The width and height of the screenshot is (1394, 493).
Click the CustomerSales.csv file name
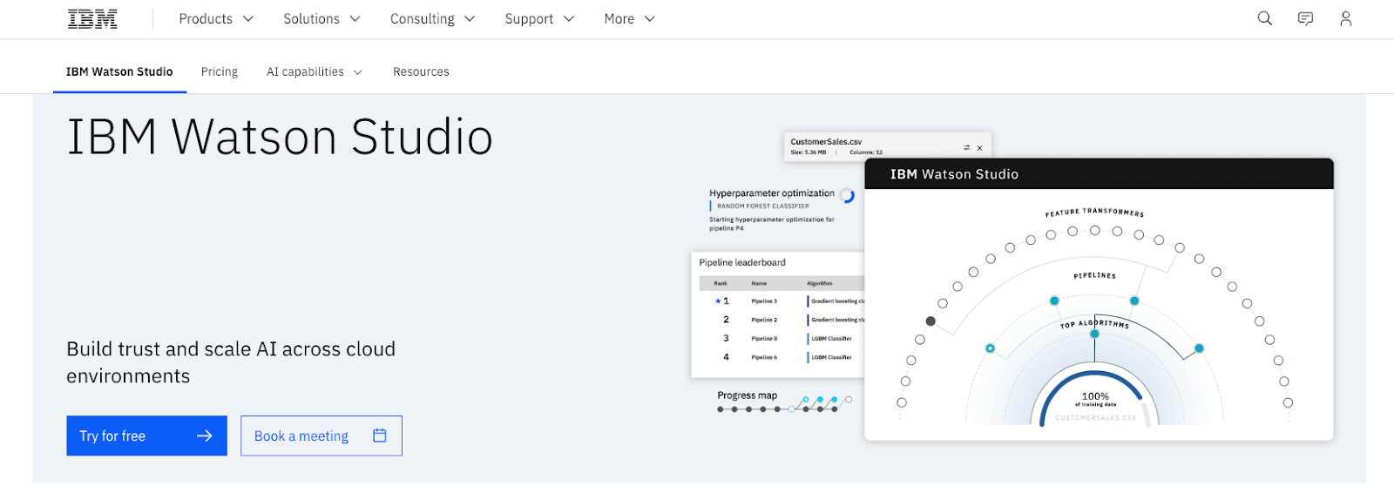826,141
